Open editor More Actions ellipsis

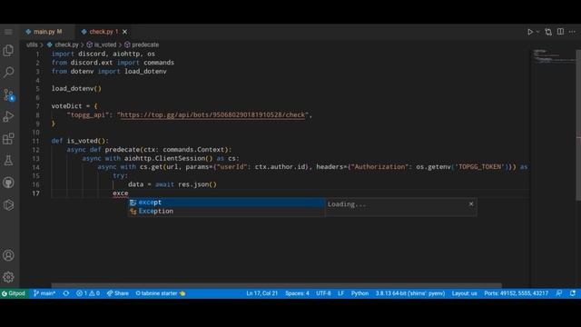(x=572, y=32)
